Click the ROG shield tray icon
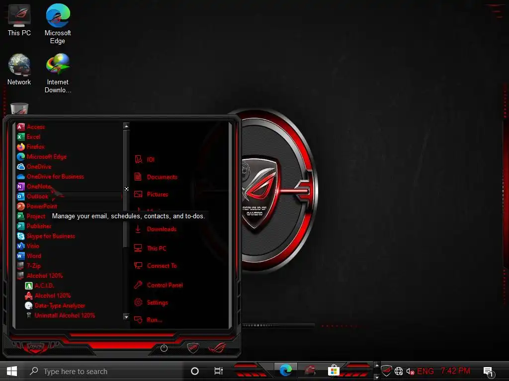This screenshot has height=381, width=509. point(386,370)
